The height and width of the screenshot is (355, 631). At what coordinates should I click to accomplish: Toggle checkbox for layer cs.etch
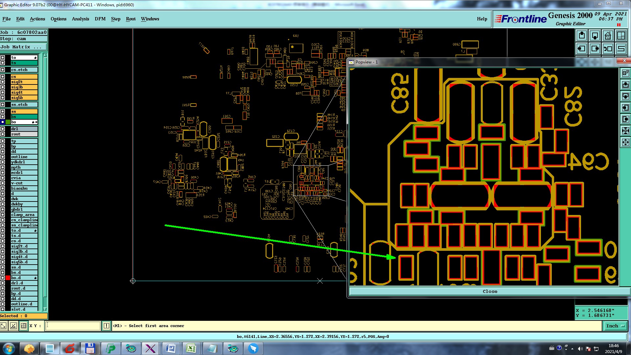point(3,70)
